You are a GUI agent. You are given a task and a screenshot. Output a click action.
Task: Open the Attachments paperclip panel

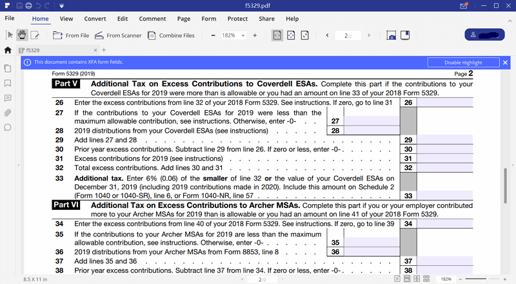tap(8, 113)
